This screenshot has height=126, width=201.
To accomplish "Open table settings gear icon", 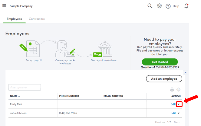I will pos(179,90).
